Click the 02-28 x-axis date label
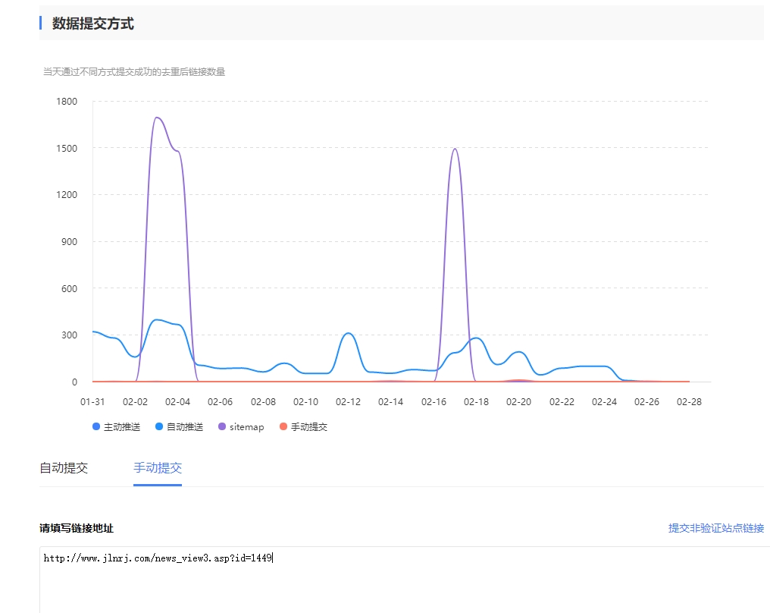770x613 pixels. 690,401
